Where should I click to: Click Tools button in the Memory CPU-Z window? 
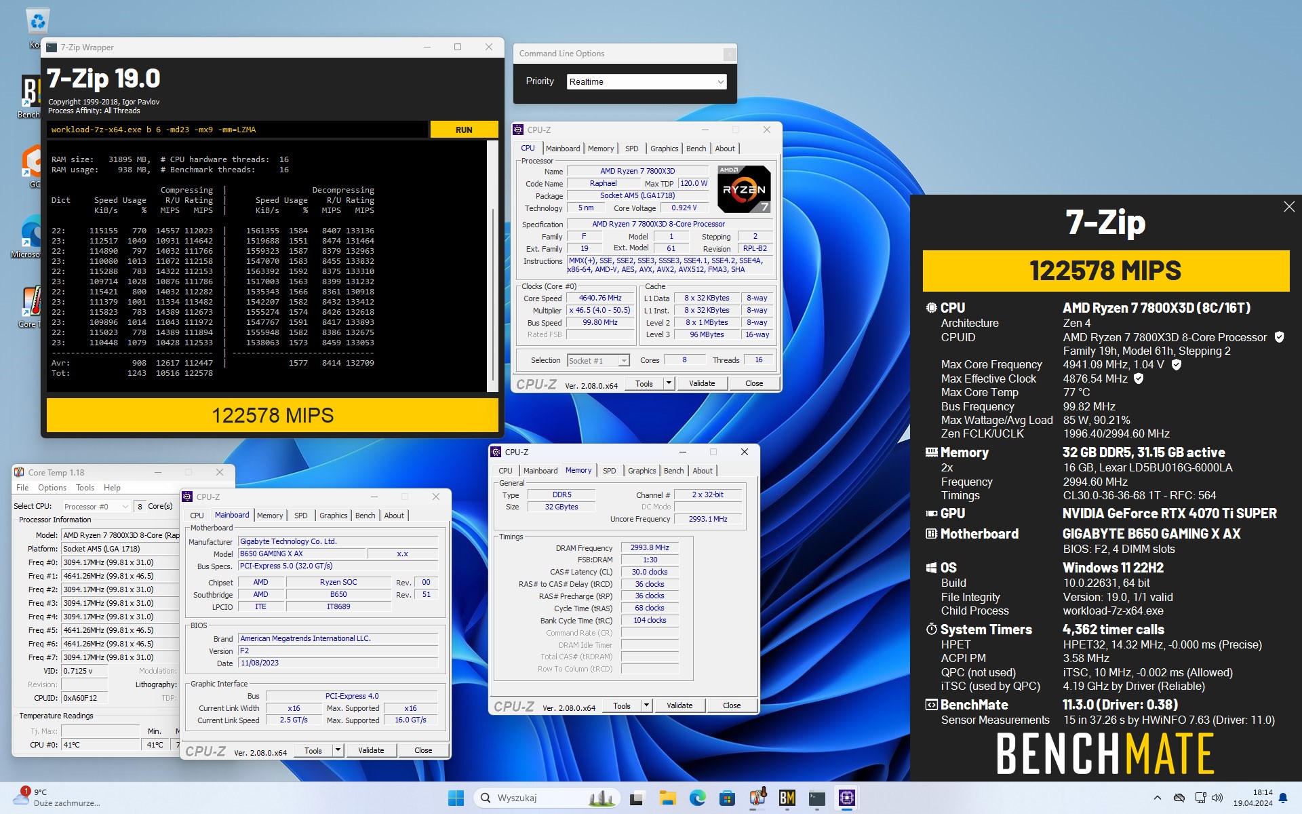click(x=622, y=705)
